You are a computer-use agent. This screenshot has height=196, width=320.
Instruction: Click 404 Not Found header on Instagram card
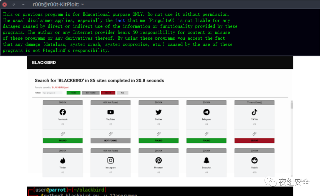click(111, 151)
